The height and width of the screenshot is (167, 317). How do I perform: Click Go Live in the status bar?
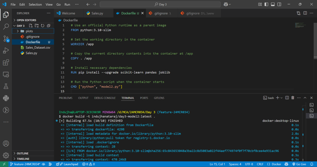[x=299, y=164]
